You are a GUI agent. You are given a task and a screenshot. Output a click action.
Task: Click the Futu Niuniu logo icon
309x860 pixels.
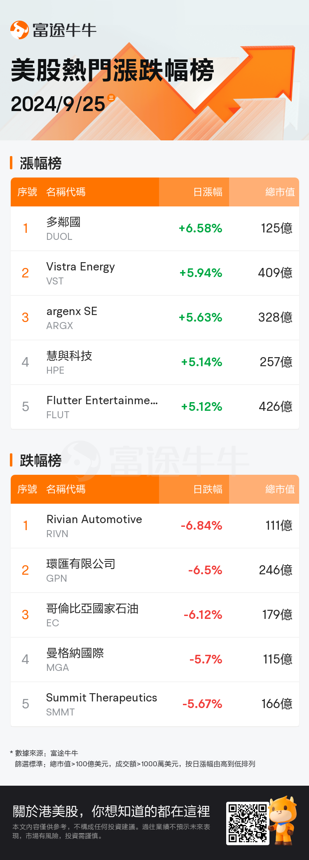click(19, 30)
